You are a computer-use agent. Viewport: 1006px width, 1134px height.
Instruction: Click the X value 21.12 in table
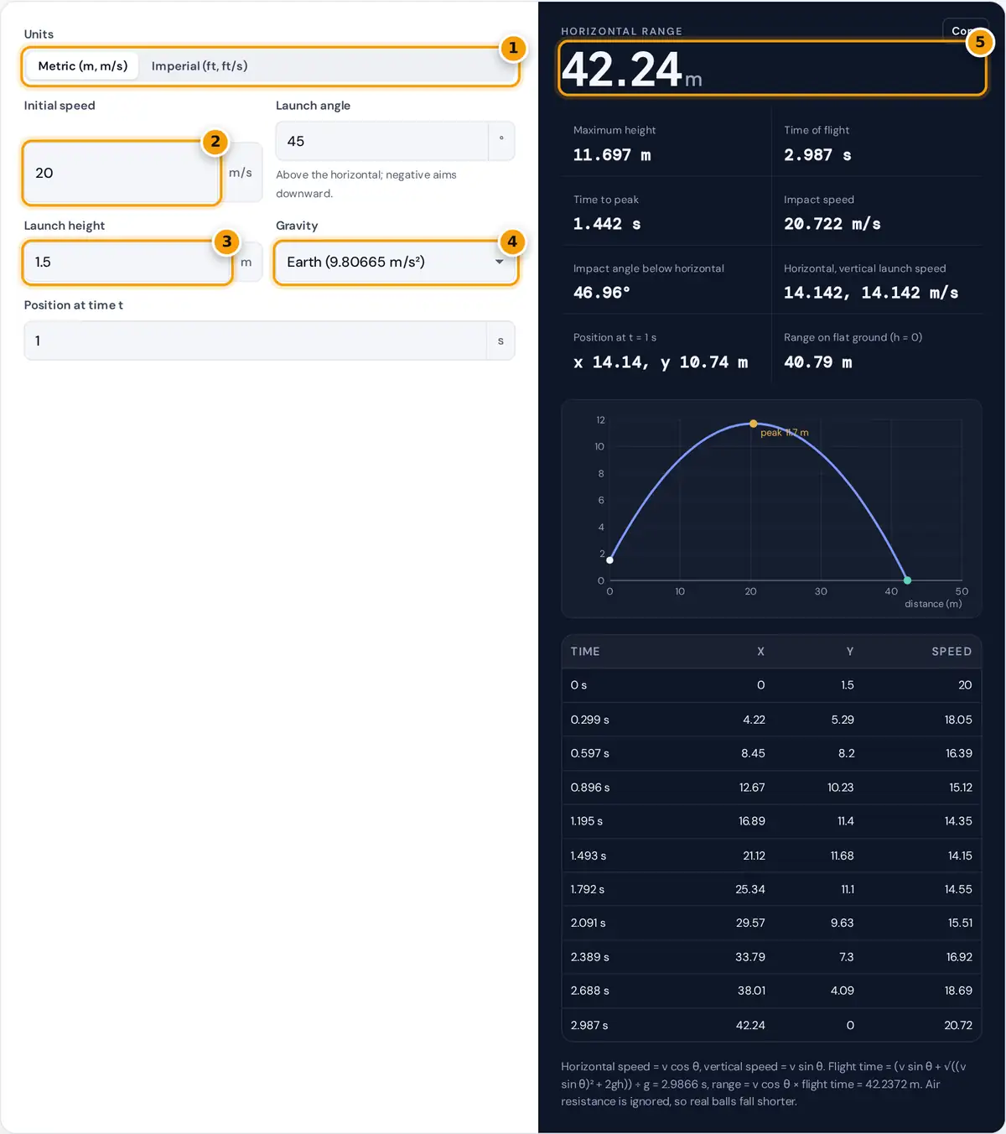tap(754, 856)
